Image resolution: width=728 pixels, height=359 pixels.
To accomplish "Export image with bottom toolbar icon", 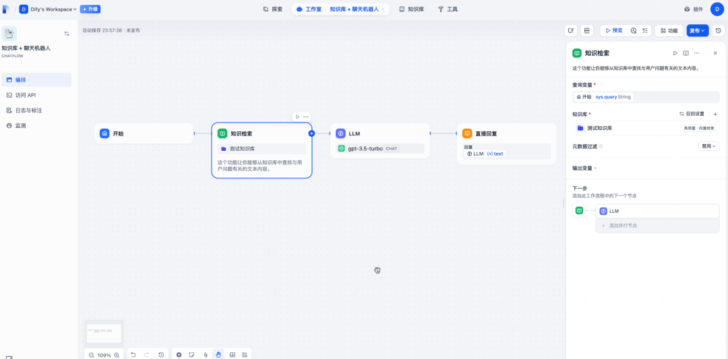I will [x=232, y=355].
